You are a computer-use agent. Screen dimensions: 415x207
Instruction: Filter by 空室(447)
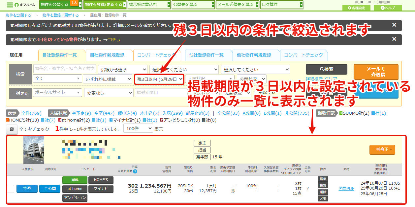click(104, 113)
